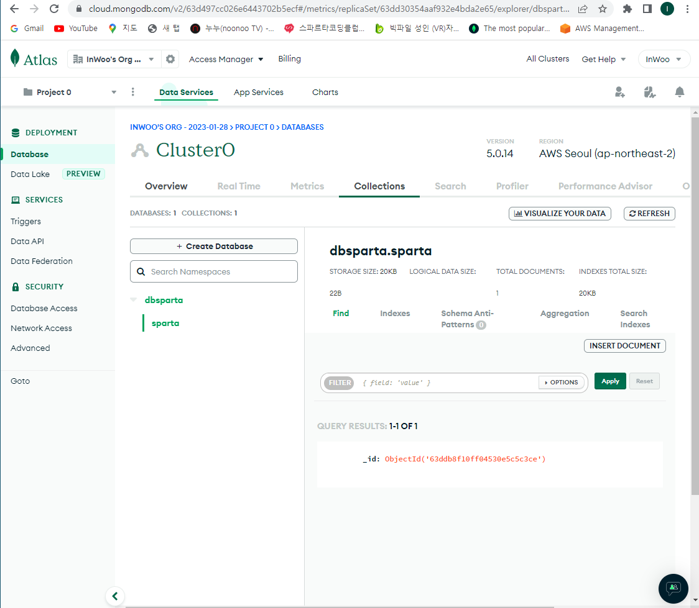Open the Chrome profile avatar
Image resolution: width=699 pixels, height=608 pixels.
tap(667, 9)
